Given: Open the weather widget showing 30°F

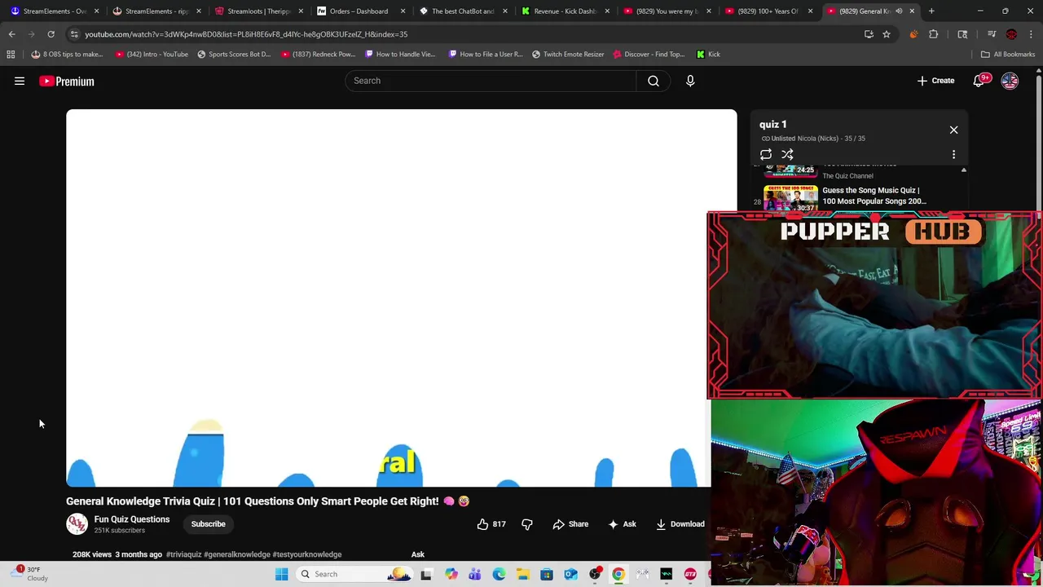Looking at the screenshot, I should tap(31, 574).
